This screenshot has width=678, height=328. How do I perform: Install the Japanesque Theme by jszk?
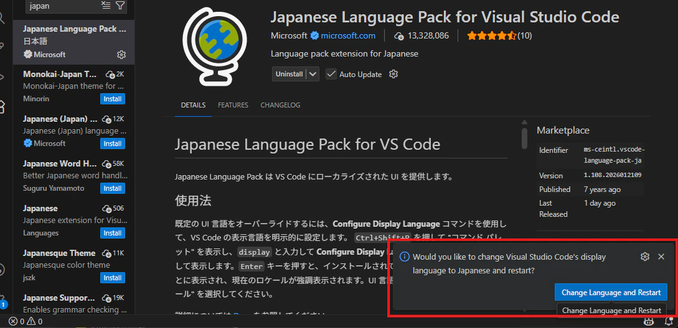point(113,278)
